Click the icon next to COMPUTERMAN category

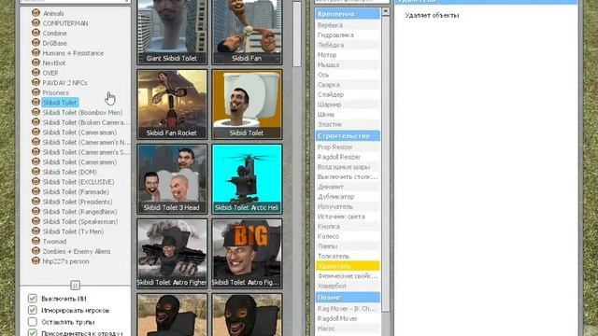click(36, 22)
